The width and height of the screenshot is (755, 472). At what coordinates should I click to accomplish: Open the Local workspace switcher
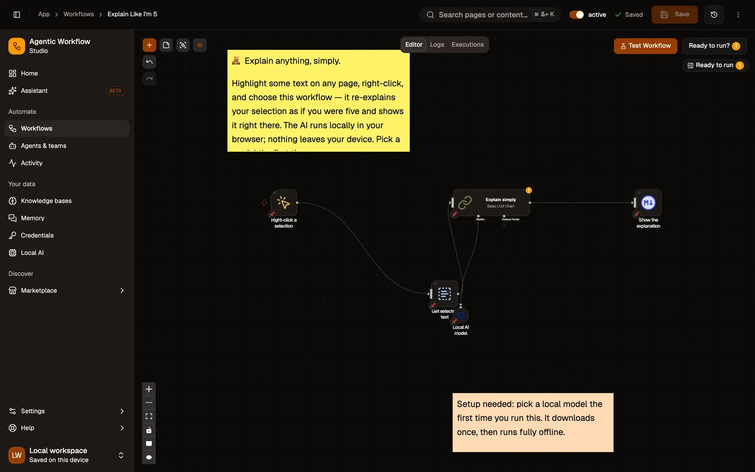(x=67, y=455)
